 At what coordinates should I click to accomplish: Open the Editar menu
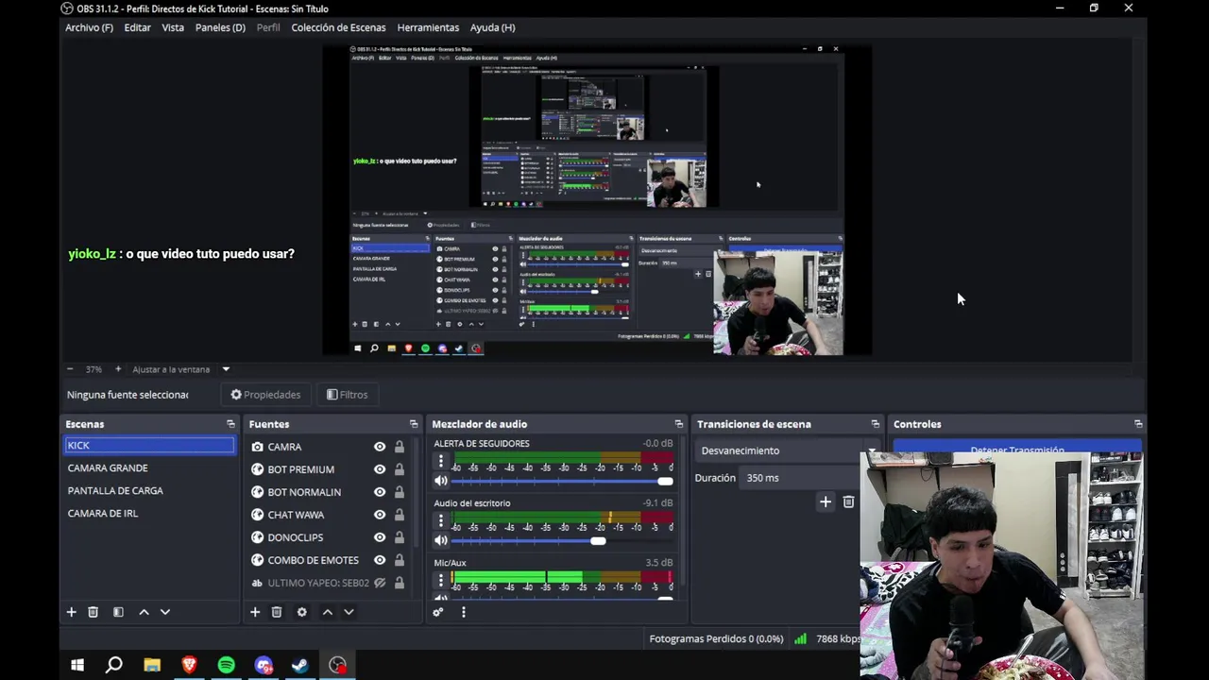click(x=137, y=27)
